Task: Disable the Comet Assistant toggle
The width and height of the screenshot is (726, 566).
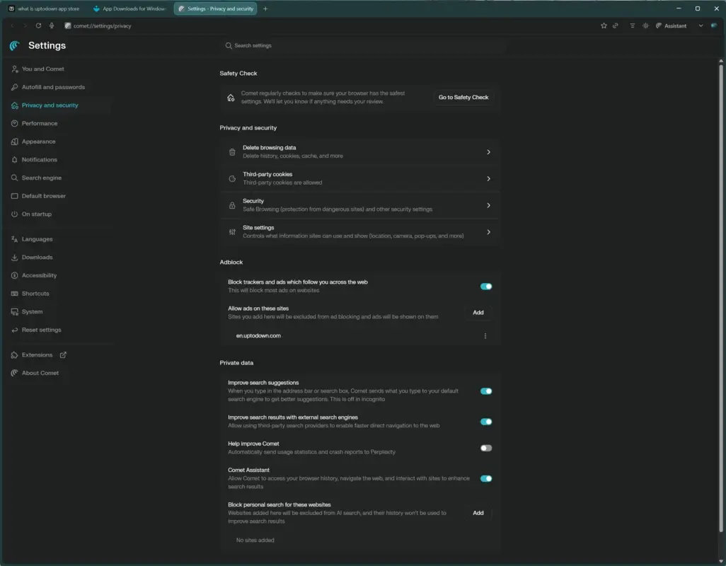Action: [x=486, y=478]
